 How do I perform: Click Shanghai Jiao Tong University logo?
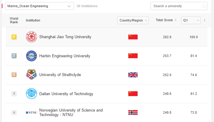31,37
